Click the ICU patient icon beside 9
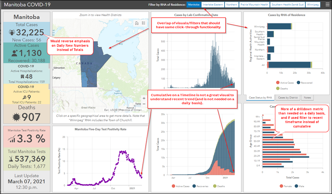 [x=24, y=97]
